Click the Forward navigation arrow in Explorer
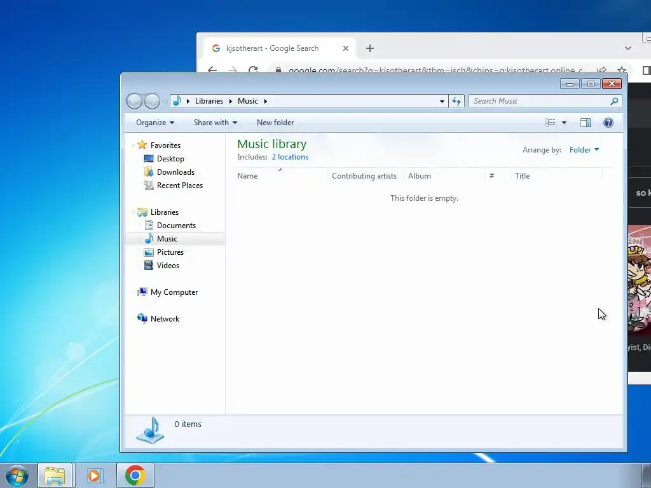Screen dimensions: 651x488 coord(152,101)
